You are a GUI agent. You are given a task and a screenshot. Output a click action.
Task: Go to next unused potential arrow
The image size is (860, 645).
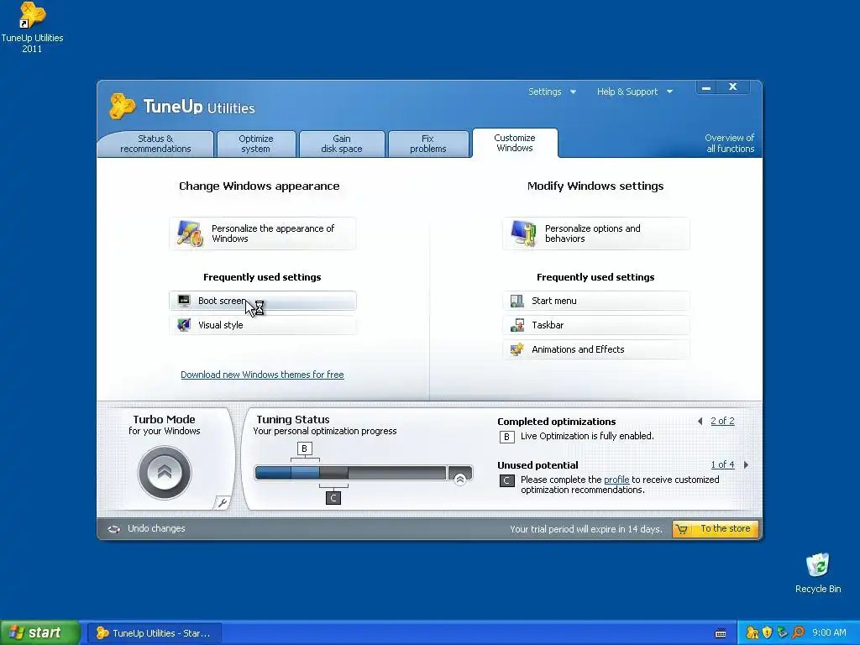(x=746, y=464)
